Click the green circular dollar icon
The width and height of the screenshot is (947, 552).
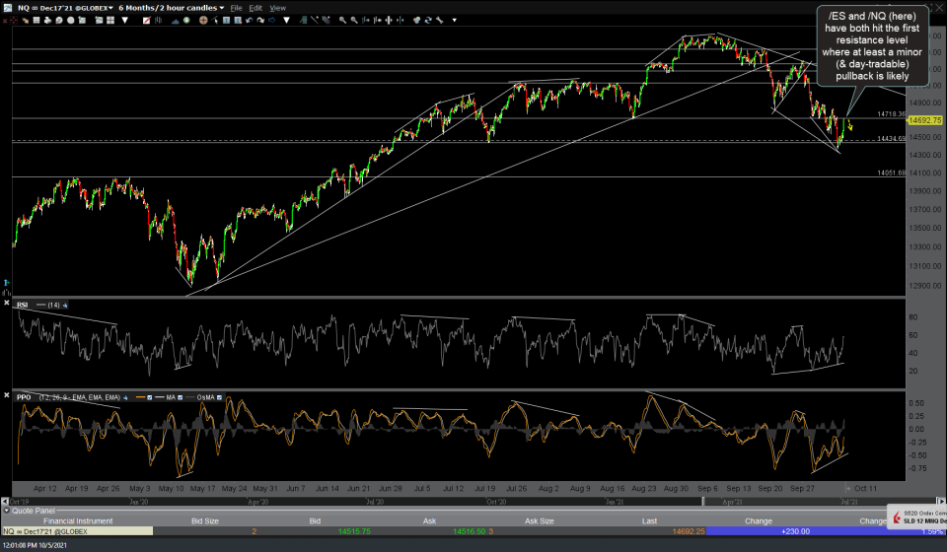coord(186,20)
